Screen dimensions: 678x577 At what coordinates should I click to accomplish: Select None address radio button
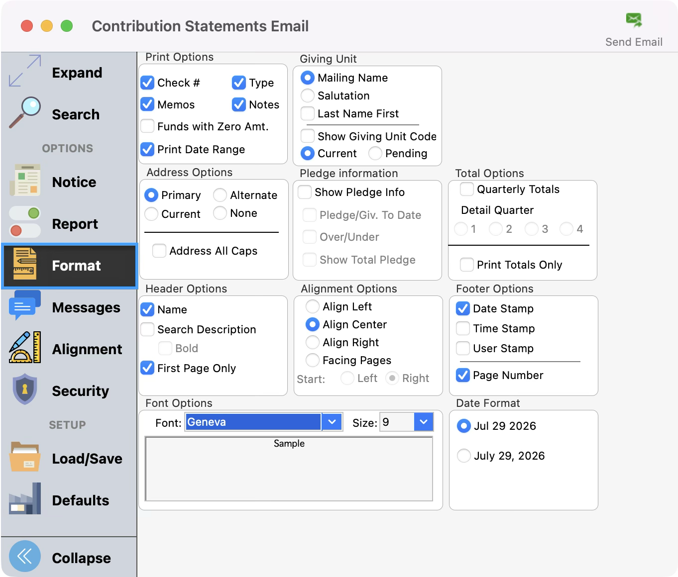coord(220,213)
